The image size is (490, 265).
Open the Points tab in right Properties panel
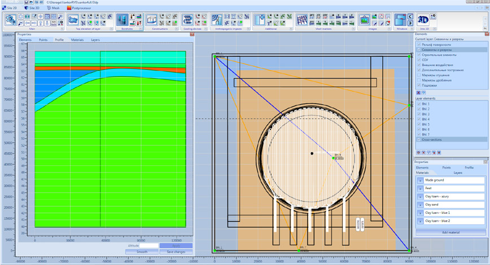point(446,167)
